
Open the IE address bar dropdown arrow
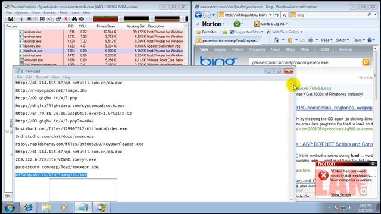(x=270, y=15)
